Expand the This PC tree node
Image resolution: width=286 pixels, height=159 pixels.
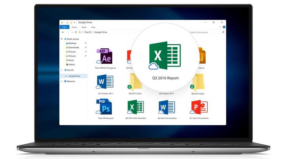click(x=61, y=70)
